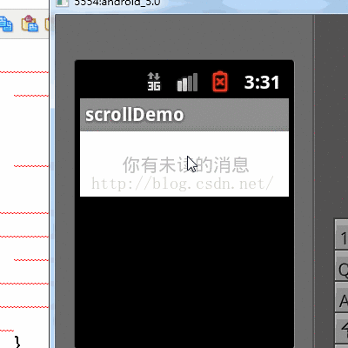This screenshot has width=348, height=348.
Task: Tap the 你有未读的消息 message text
Action: 185,164
